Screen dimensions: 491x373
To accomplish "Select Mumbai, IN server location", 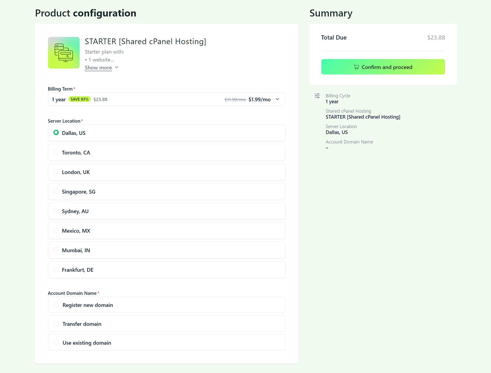I will tap(167, 250).
